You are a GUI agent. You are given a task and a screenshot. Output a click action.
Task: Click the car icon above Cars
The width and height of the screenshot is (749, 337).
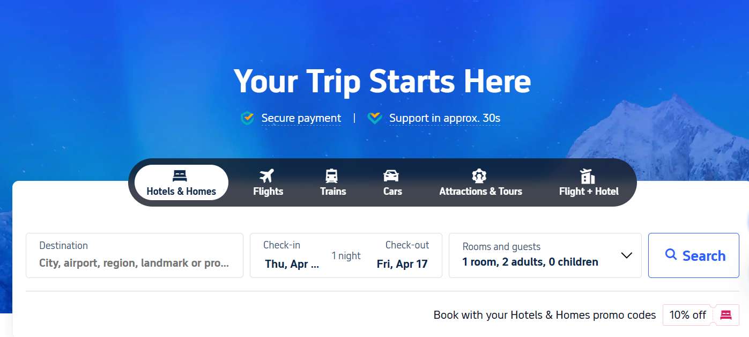coord(391,175)
